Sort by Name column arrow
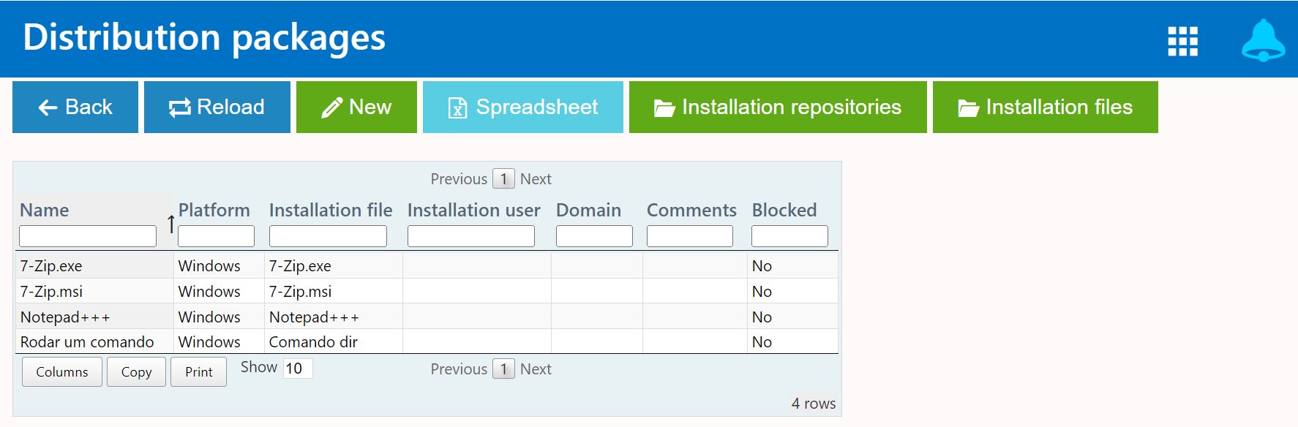Image resolution: width=1298 pixels, height=427 pixels. [170, 224]
